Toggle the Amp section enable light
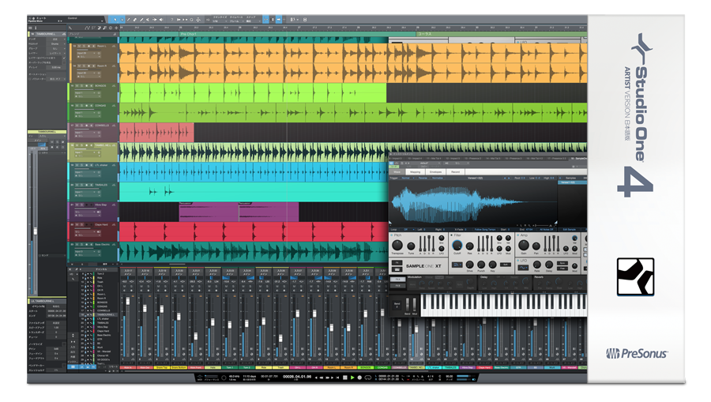Image resolution: width=711 pixels, height=402 pixels. 517,235
